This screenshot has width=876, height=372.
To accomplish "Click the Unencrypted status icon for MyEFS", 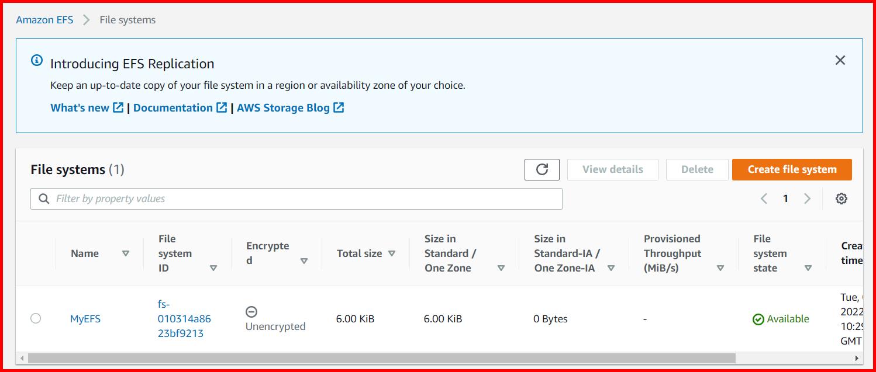I will coord(251,311).
